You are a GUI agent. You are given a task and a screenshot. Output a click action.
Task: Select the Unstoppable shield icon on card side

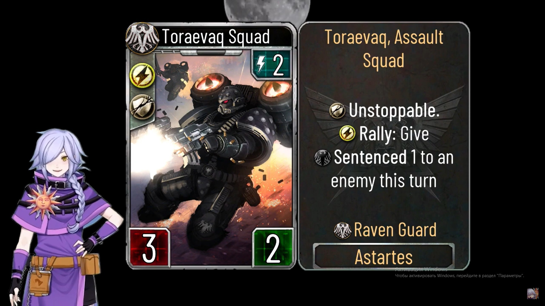point(142,107)
